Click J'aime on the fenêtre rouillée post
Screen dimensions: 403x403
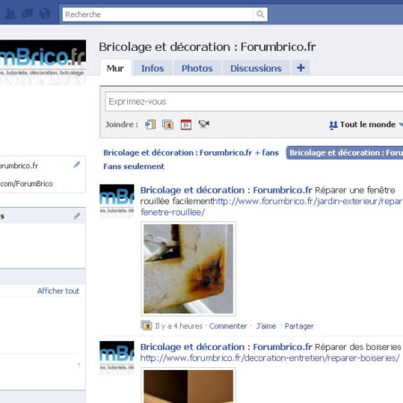point(266,326)
